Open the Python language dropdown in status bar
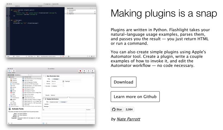 (x=21, y=56)
